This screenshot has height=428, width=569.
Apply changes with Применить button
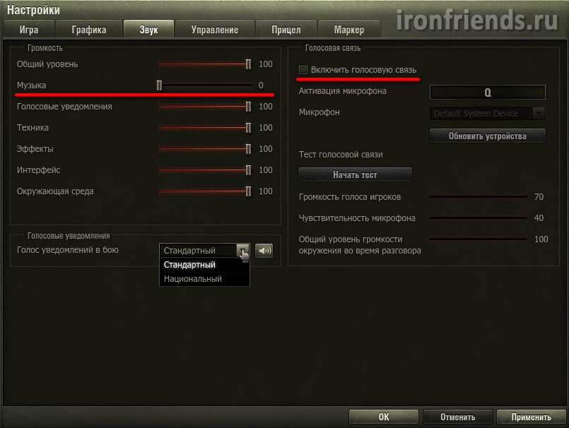pyautogui.click(x=532, y=417)
